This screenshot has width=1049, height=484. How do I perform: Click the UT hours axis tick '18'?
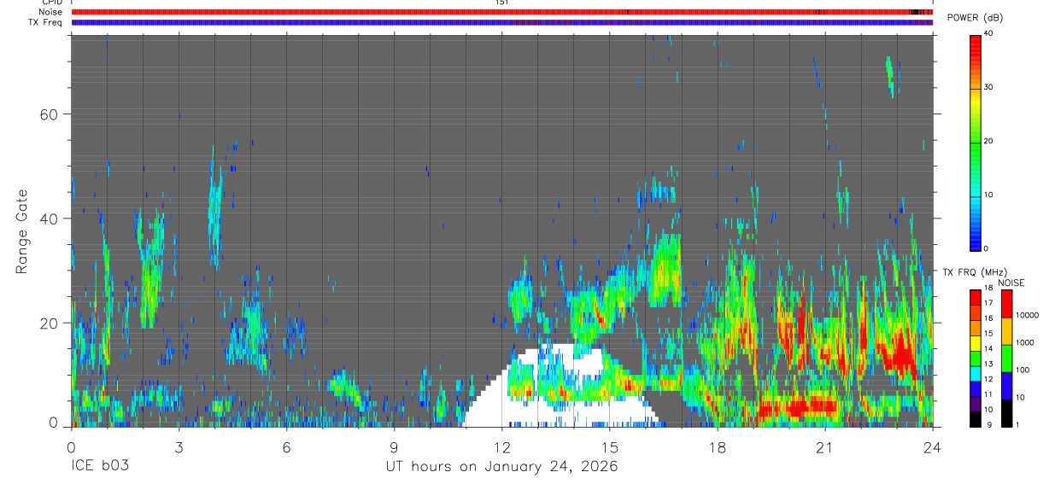coord(717,446)
